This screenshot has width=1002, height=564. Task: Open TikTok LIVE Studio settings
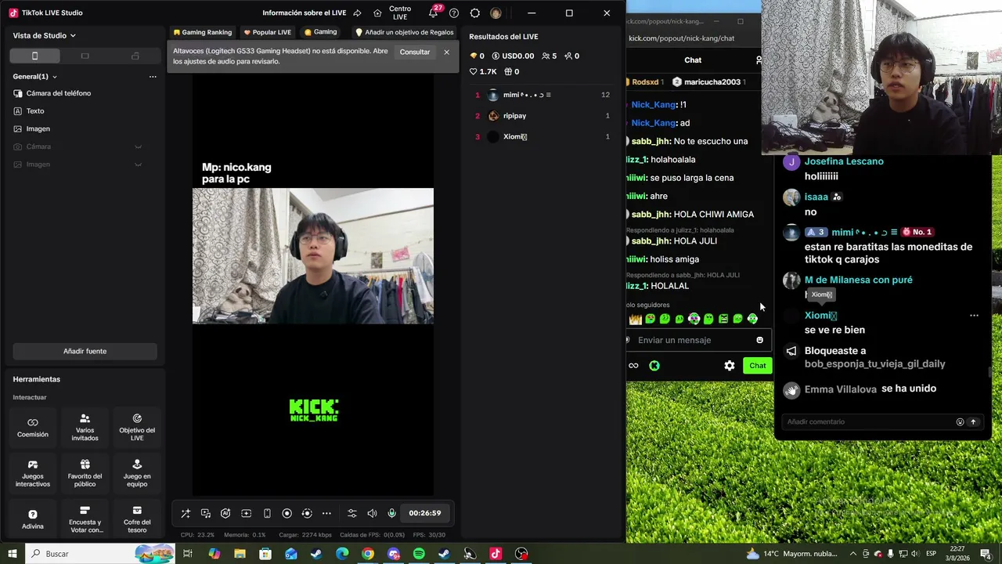click(475, 13)
